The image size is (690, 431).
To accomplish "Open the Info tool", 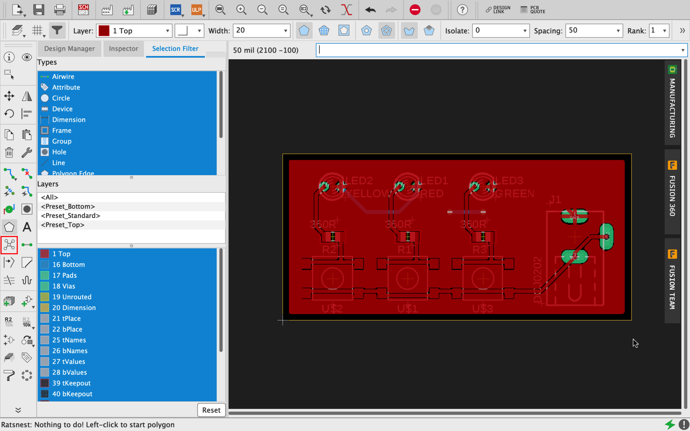I will point(9,57).
